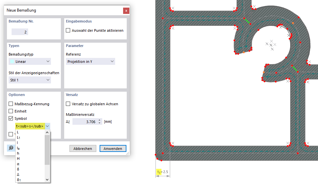318x187 pixels.
Task: Click the Abbrechen button
Action: pyautogui.click(x=83, y=149)
